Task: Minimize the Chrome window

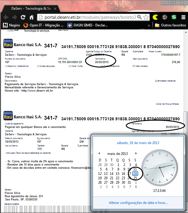Action: click(165, 3)
